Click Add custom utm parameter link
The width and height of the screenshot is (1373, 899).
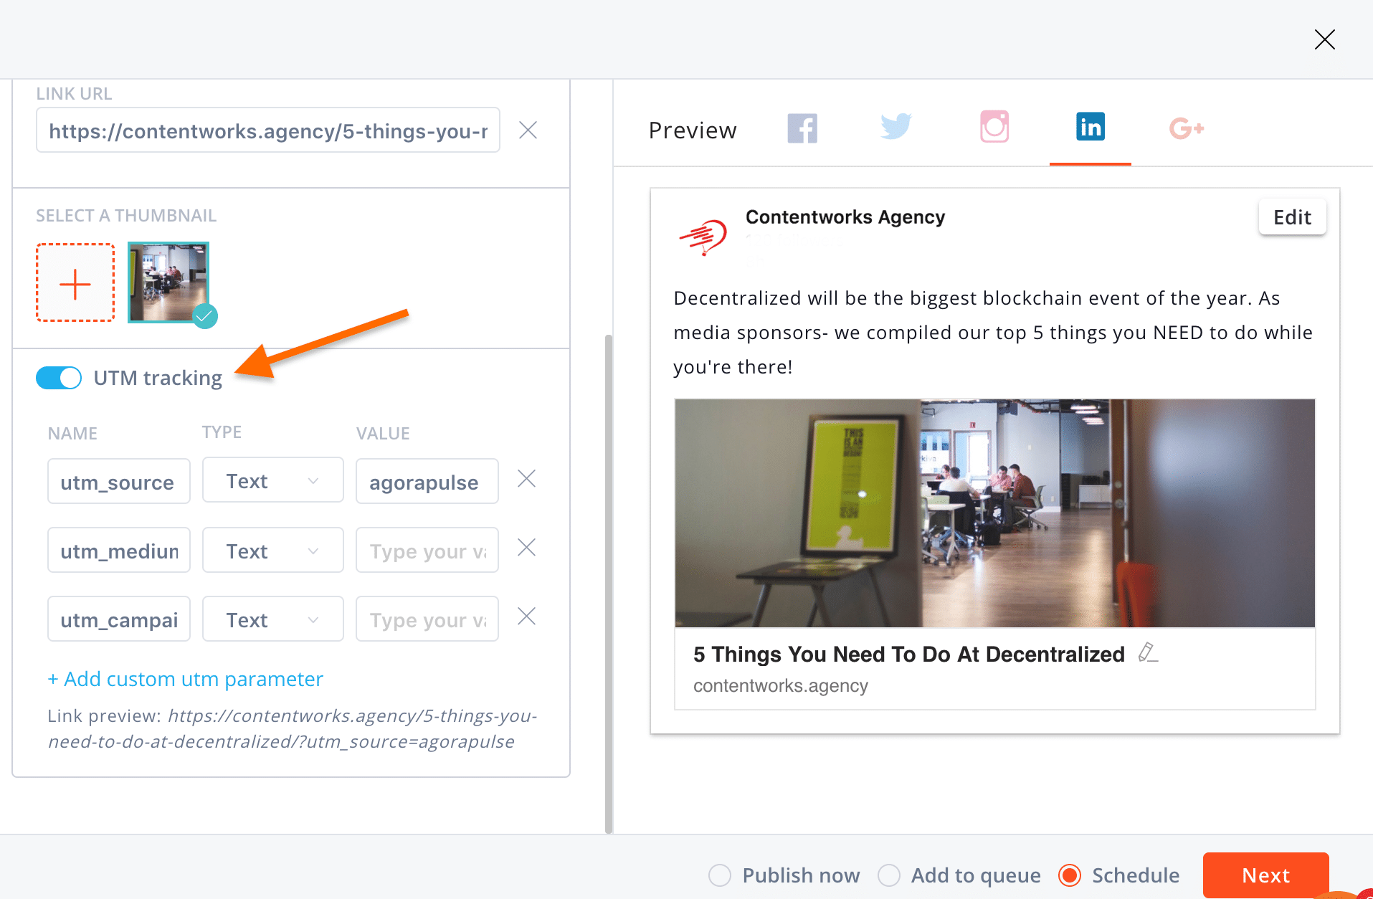tap(186, 678)
